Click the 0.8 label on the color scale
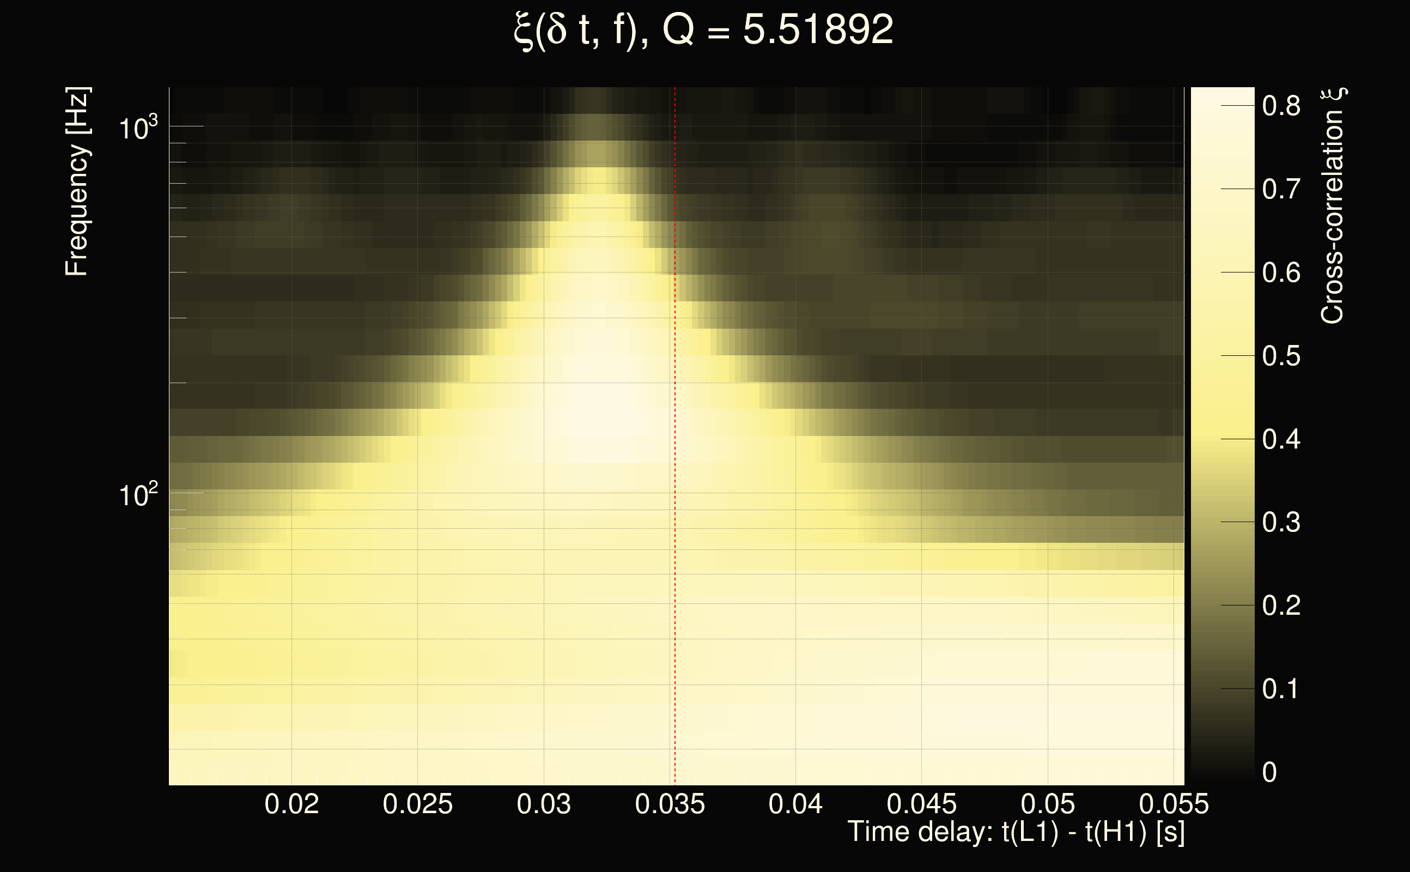1410x872 pixels. click(x=1281, y=106)
